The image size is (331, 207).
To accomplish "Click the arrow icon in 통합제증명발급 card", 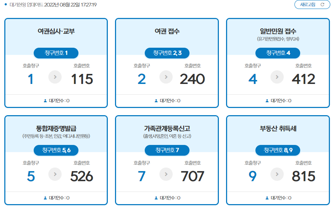I will coord(56,174).
